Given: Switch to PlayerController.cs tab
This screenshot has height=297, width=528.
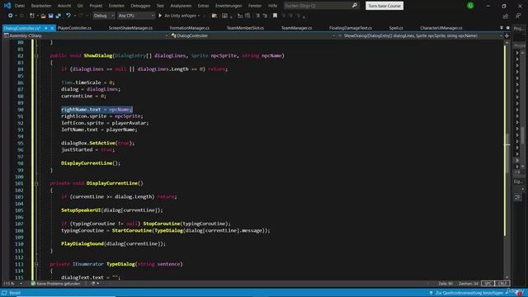Looking at the screenshot, I should pyautogui.click(x=74, y=28).
